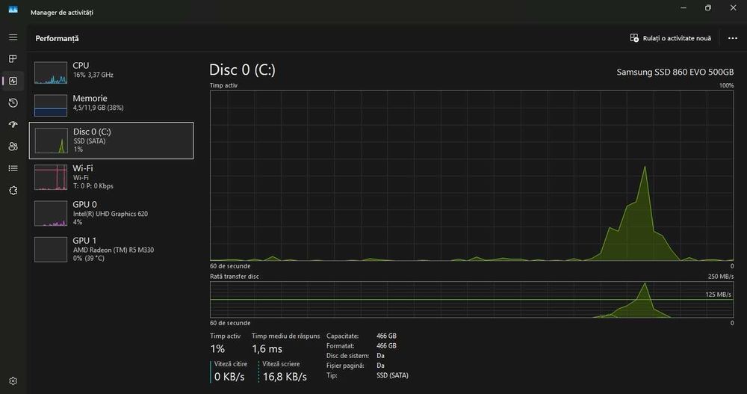This screenshot has width=747, height=394.
Task: Open the three-dot more options menu
Action: click(x=733, y=38)
